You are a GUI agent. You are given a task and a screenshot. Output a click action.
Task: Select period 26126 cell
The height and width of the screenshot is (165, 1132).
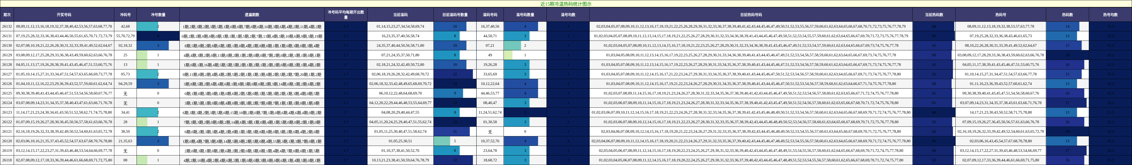pos(7,84)
